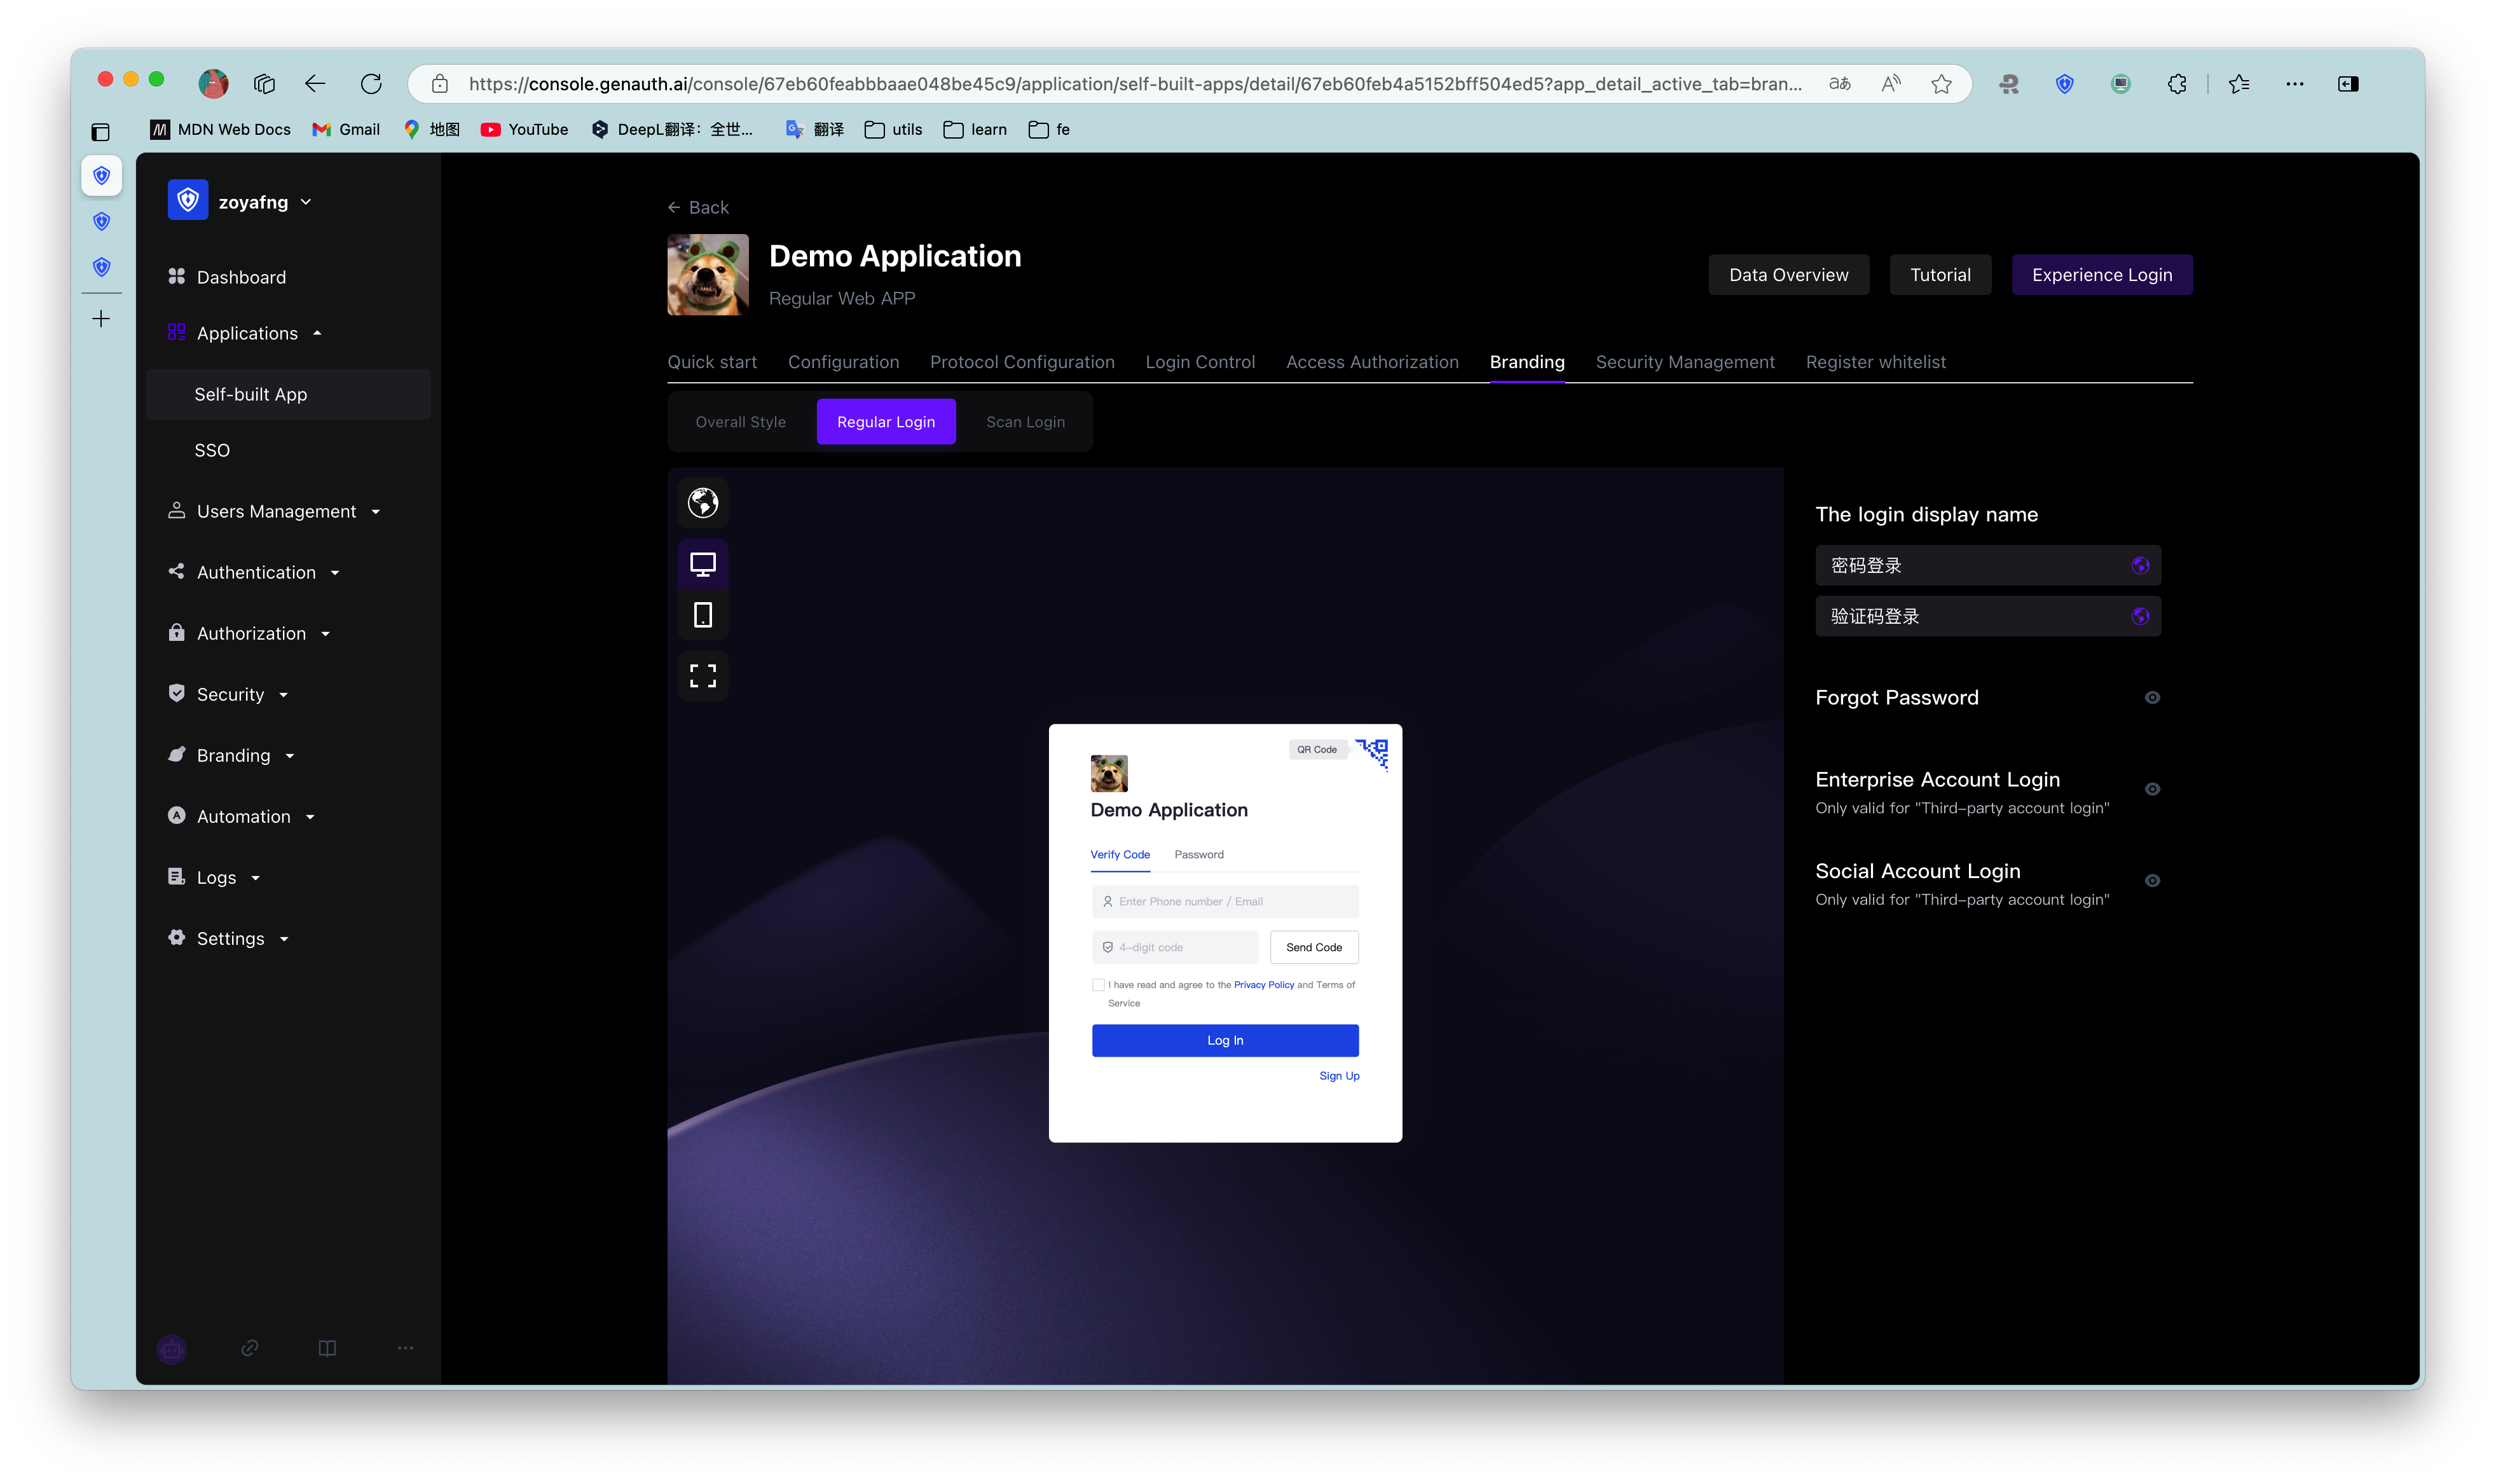Click the Back link
The image size is (2496, 1484).
point(699,208)
